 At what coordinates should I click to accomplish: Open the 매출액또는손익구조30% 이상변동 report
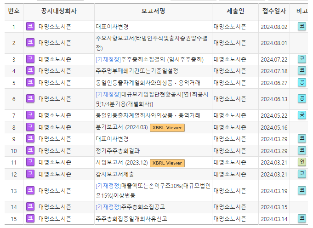(x=153, y=191)
